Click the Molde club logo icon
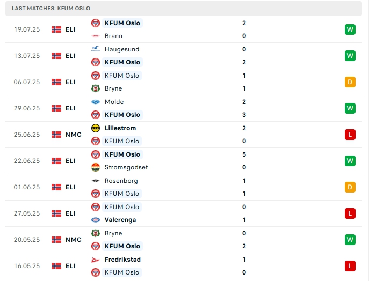This screenshot has height=281, width=369. point(96,102)
